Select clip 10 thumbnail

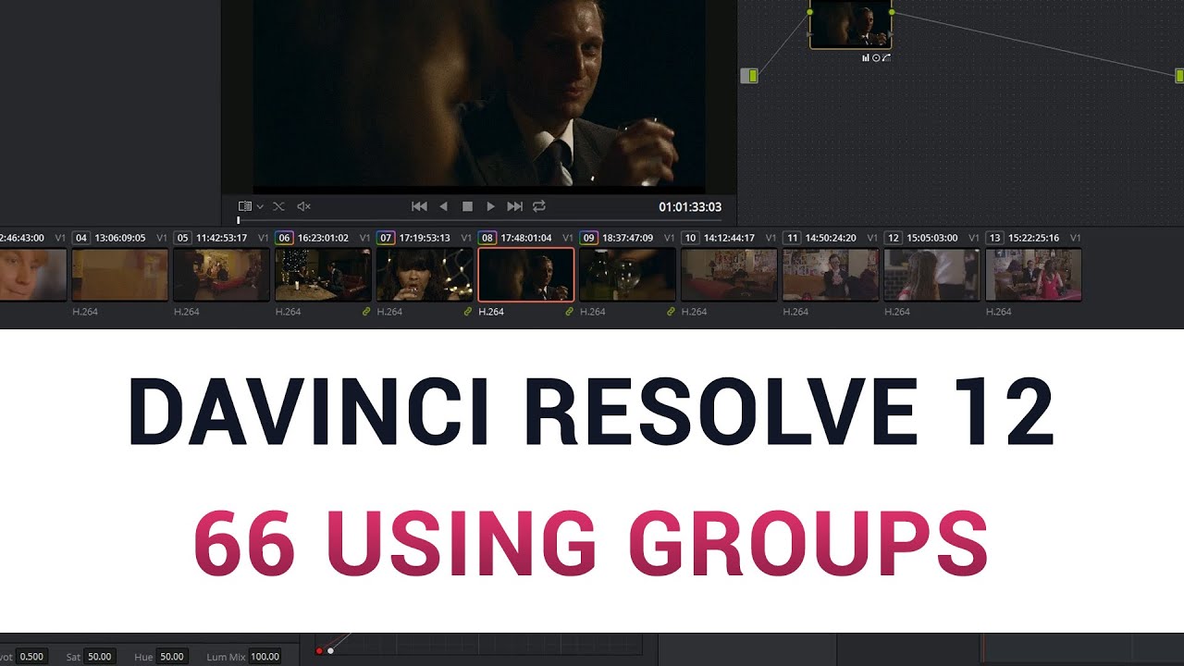(x=729, y=275)
